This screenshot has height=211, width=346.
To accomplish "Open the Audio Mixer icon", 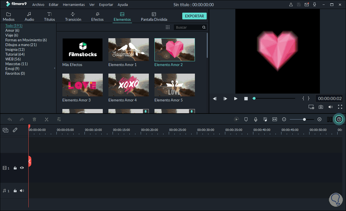I will pos(265,119).
